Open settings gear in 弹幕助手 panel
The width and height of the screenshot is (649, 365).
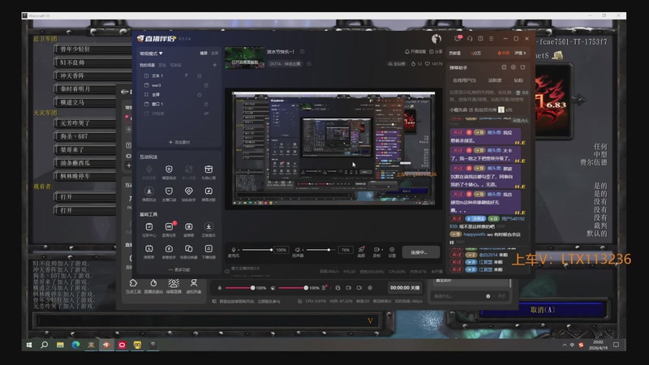coord(514,67)
